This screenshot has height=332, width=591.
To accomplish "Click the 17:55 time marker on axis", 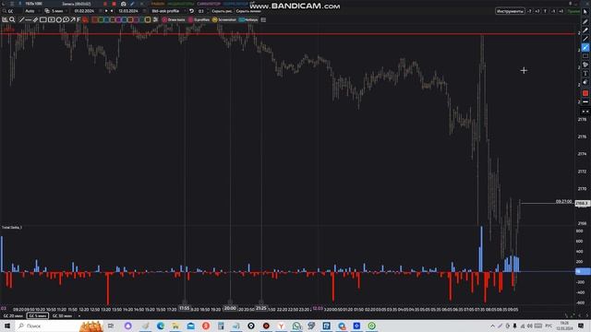I will pyautogui.click(x=185, y=308).
